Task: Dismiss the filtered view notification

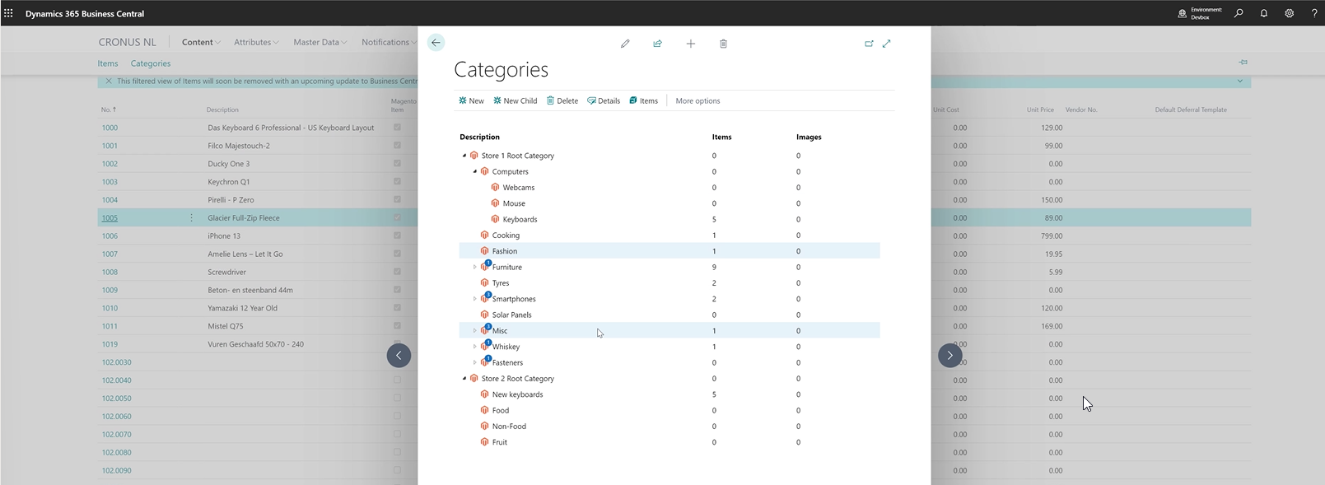Action: 109,82
